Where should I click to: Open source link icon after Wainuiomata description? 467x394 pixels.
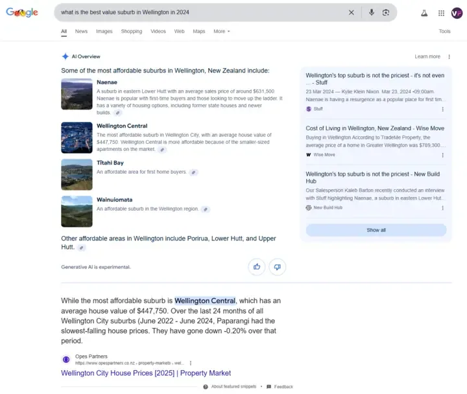coord(205,209)
